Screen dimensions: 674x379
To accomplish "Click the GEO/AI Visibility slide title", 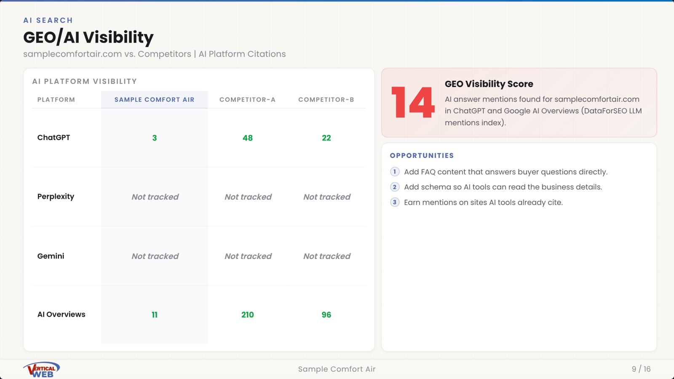I will 88,37.
